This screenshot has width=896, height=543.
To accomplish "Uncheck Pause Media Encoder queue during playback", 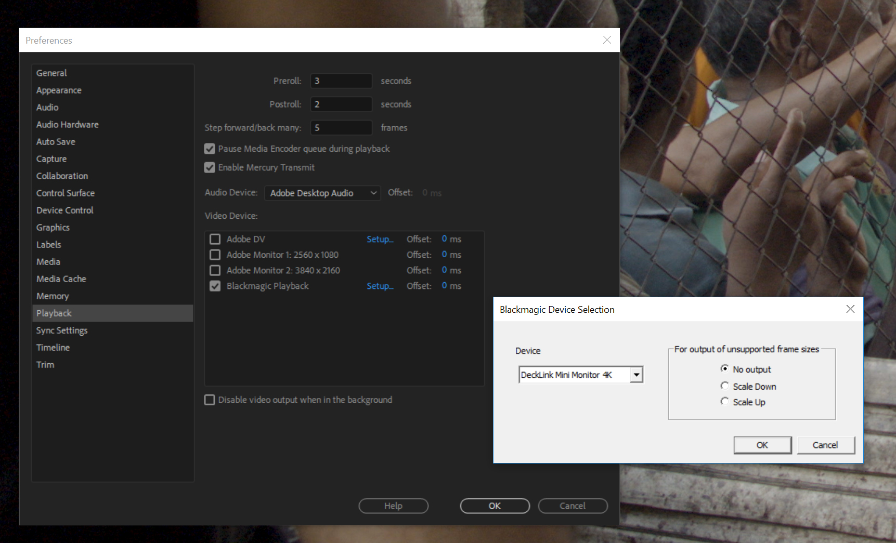I will click(x=210, y=149).
